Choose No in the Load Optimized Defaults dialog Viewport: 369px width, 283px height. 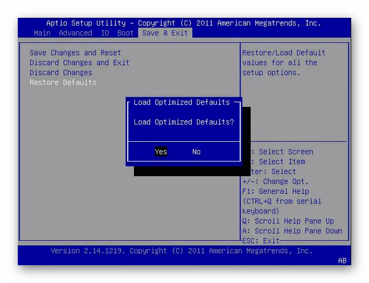[196, 152]
